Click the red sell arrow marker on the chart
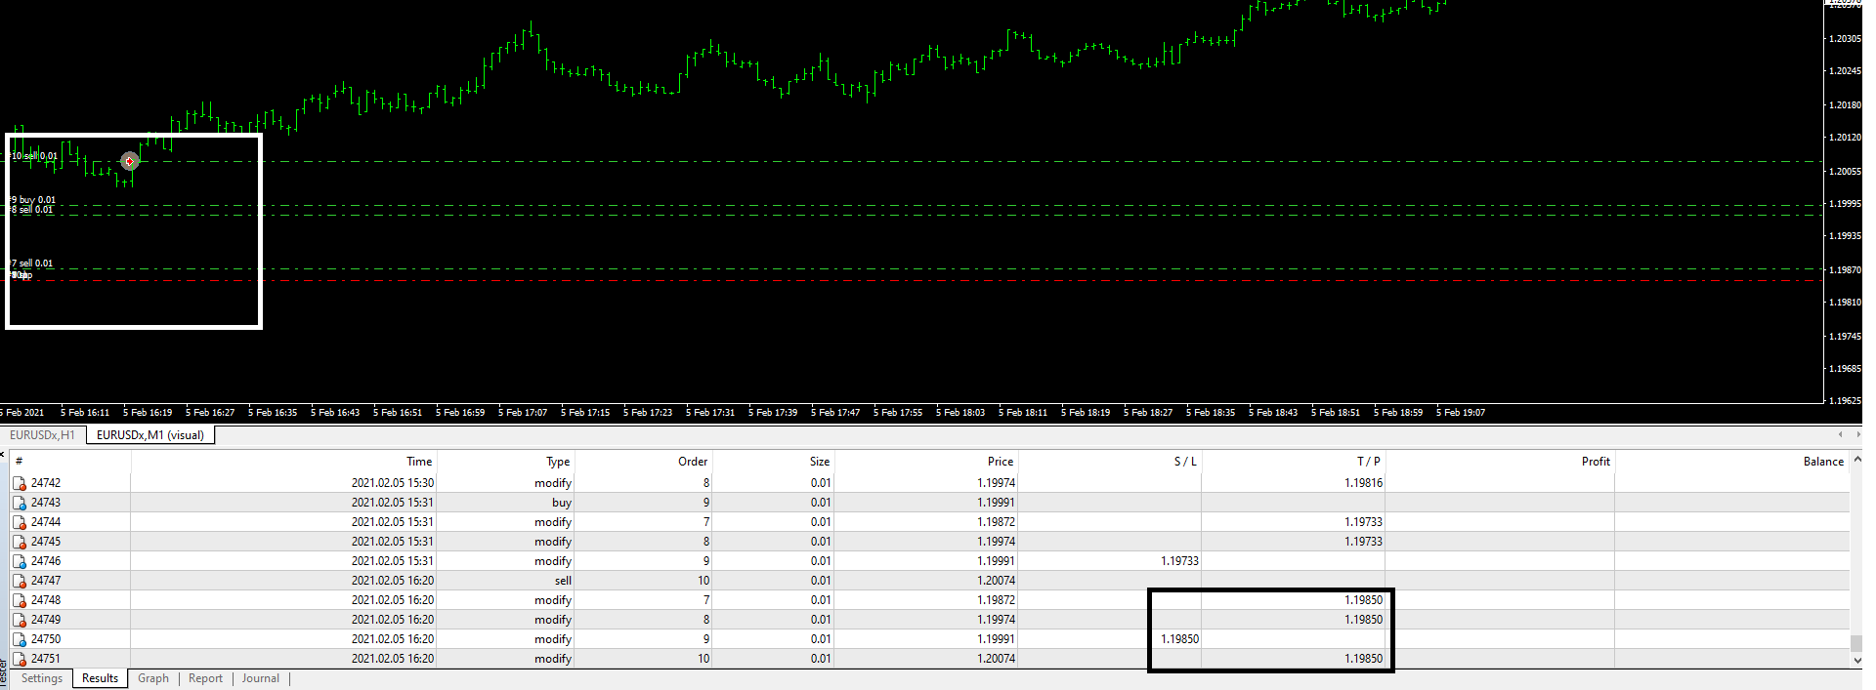The height and width of the screenshot is (690, 1876). 130,161
